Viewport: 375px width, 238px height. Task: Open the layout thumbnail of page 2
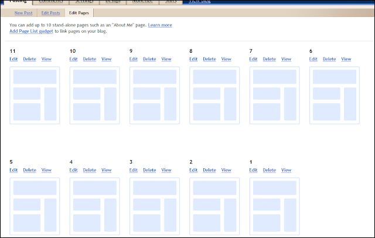coord(214,206)
